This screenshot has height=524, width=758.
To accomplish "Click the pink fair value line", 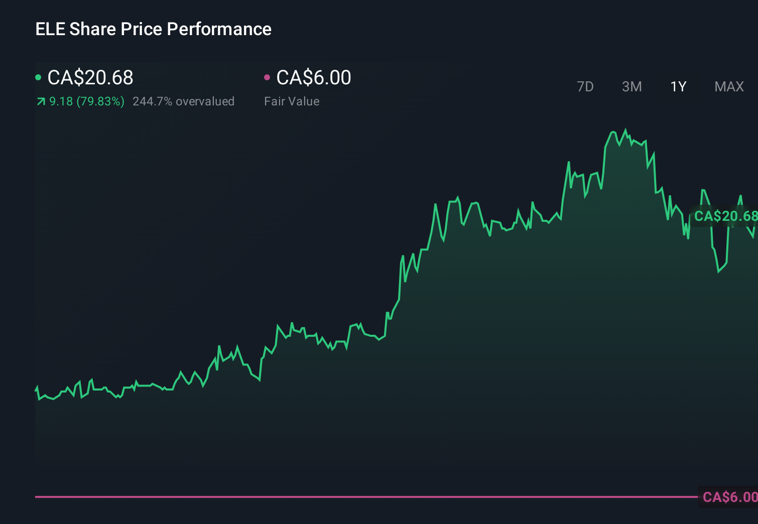I will pyautogui.click(x=351, y=496).
